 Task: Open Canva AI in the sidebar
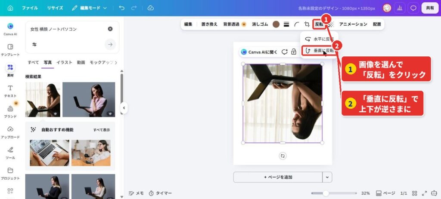pyautogui.click(x=10, y=29)
